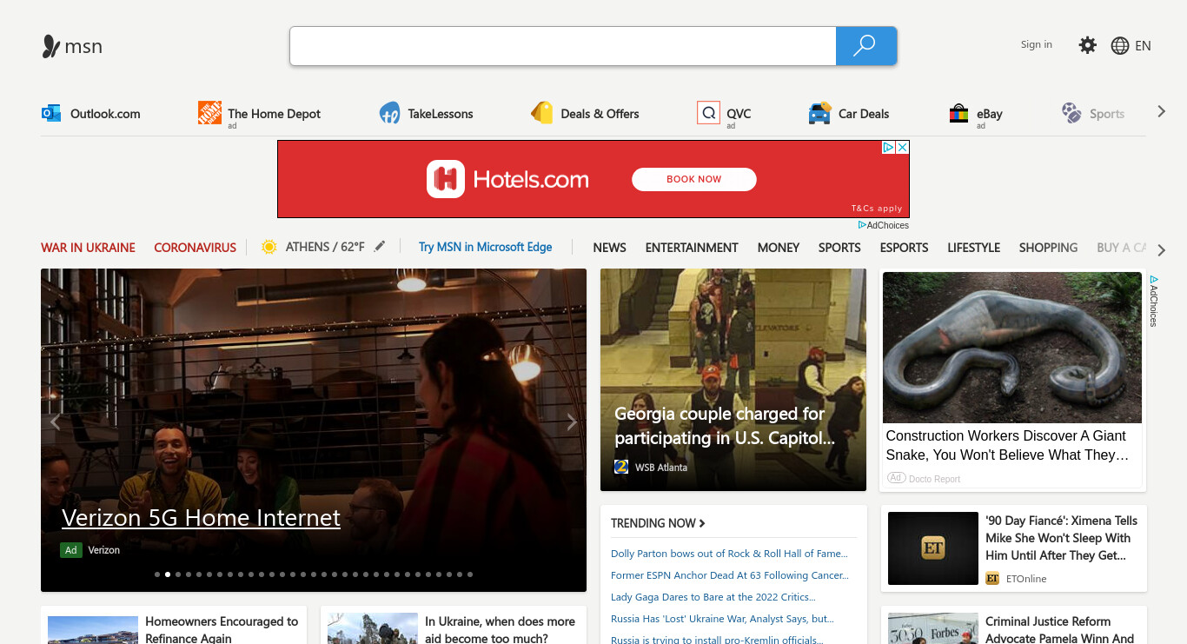The height and width of the screenshot is (644, 1187).
Task: Open Homeowners Encouraged to Refinance Again
Action: pos(222,630)
